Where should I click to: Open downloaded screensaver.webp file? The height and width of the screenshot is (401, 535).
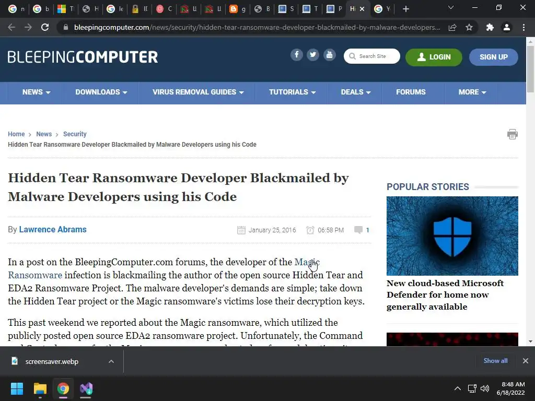52,361
